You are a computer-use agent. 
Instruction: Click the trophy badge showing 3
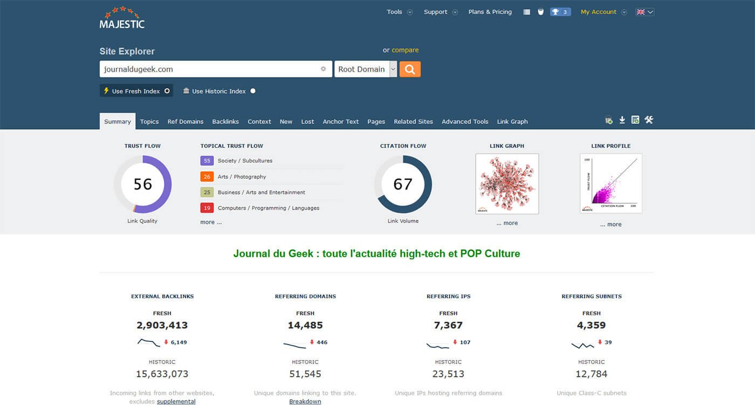(560, 12)
